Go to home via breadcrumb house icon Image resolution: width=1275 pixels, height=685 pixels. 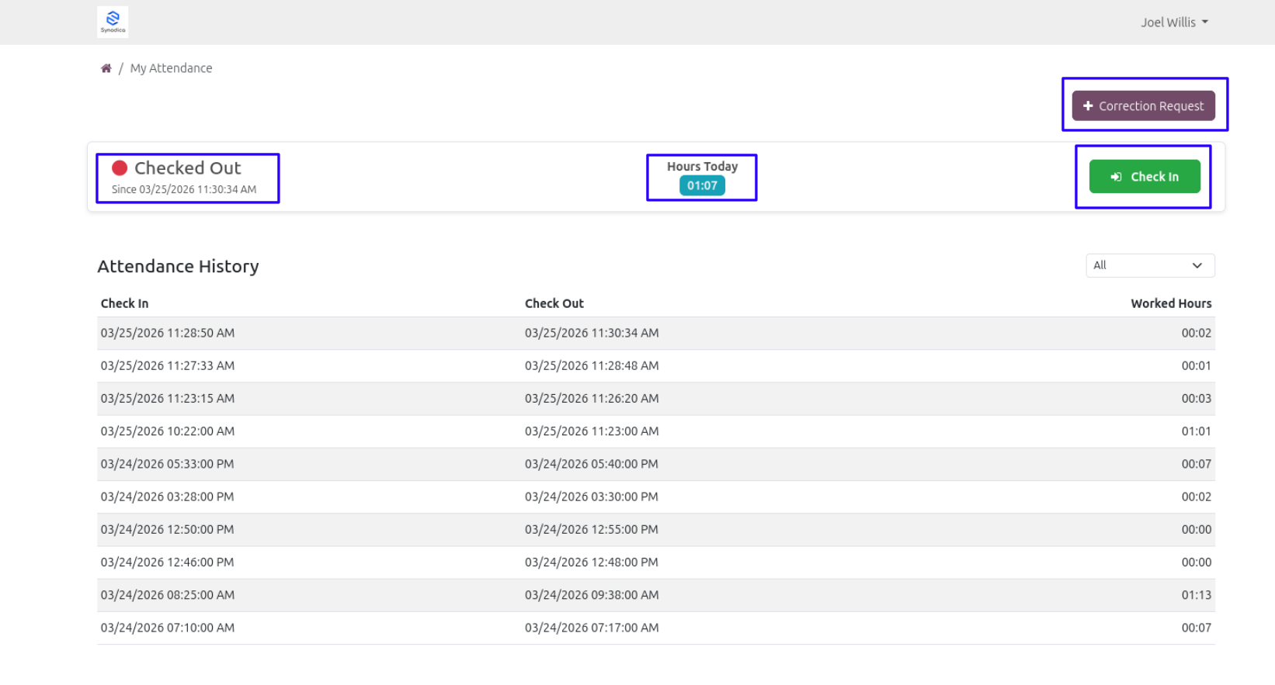(106, 68)
